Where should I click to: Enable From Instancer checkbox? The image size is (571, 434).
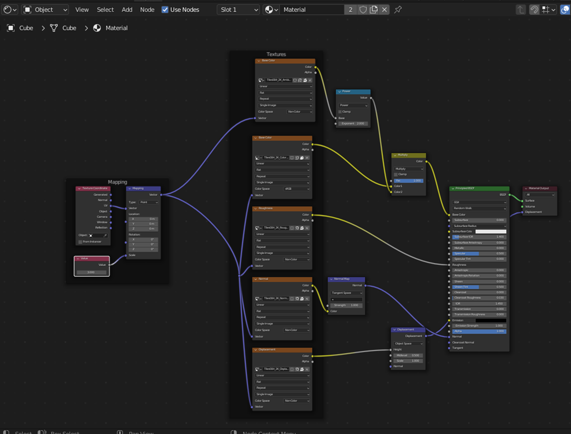coord(80,242)
